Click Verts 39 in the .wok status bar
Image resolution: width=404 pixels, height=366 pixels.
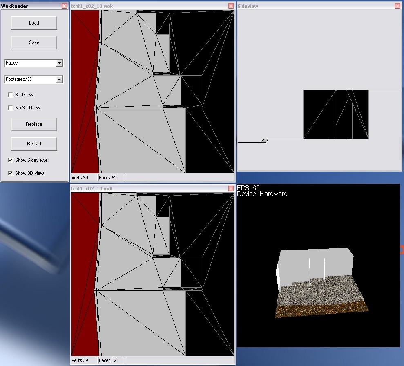point(80,178)
